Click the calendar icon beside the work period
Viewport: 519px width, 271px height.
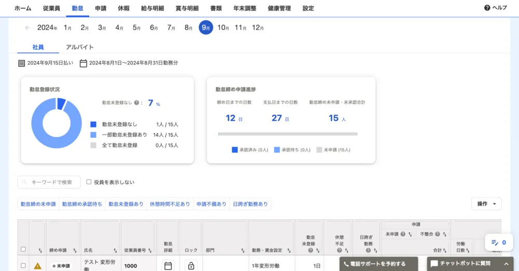[x=84, y=63]
